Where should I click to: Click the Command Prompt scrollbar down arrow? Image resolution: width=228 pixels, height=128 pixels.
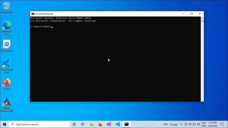coord(202,100)
